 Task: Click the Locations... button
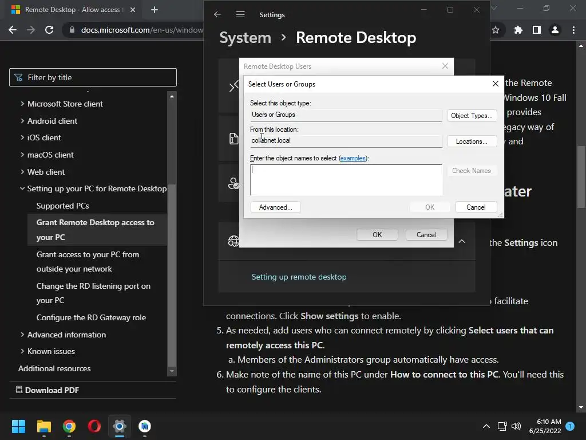(x=472, y=142)
